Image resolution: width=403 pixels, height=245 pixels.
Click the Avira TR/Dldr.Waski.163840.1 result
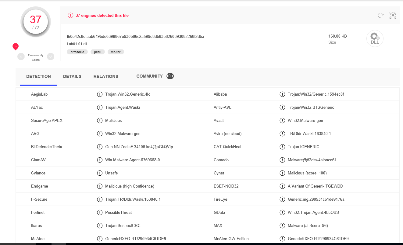click(309, 133)
